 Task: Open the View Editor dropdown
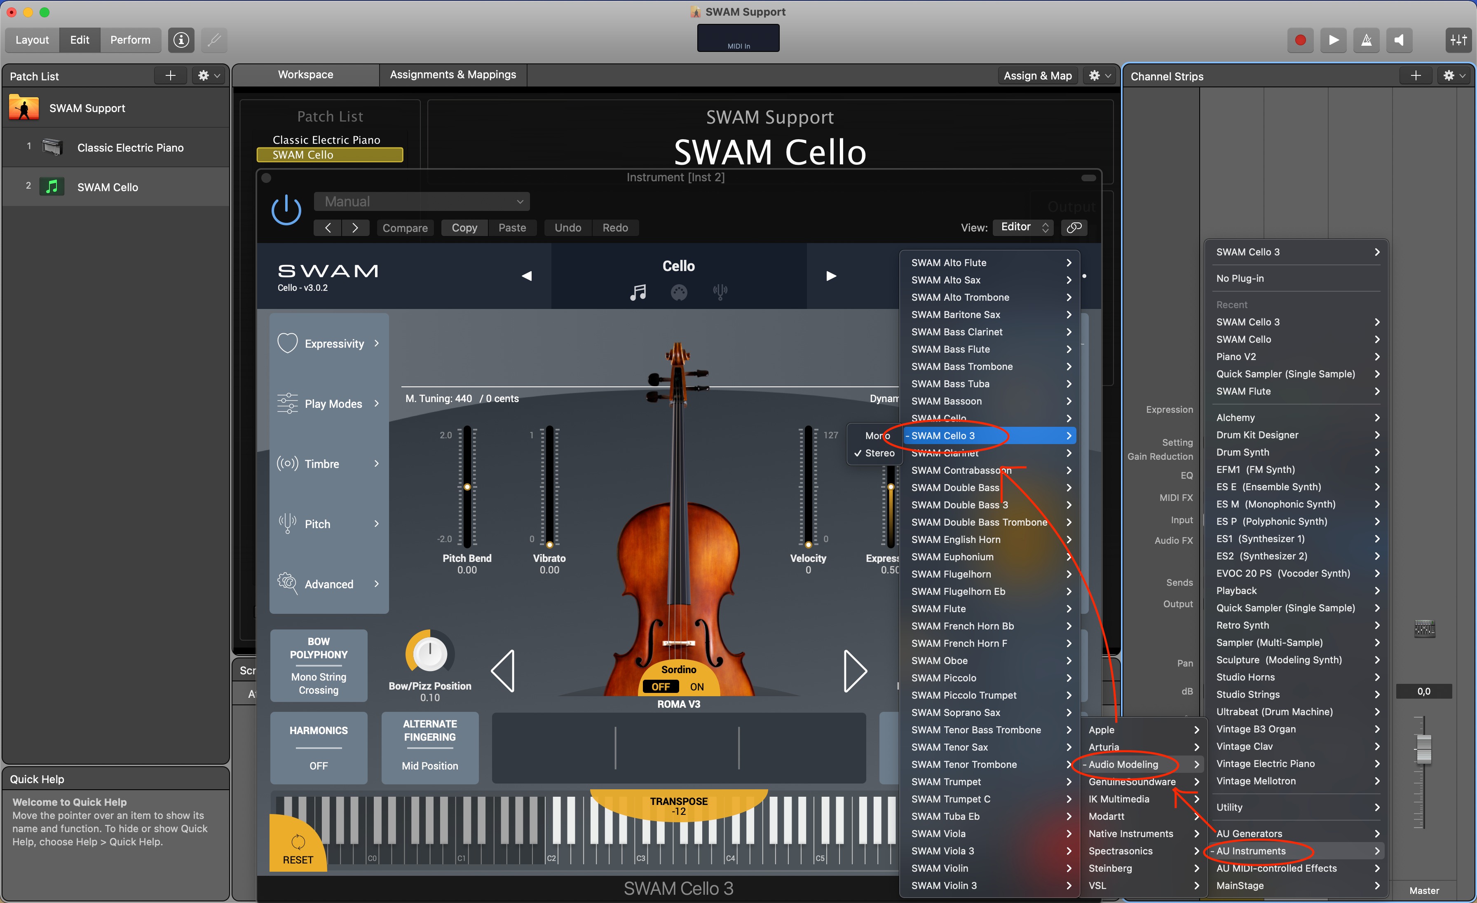coord(1023,227)
